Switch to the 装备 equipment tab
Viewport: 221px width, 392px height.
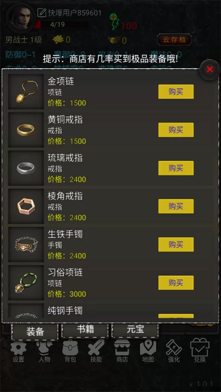coord(35,332)
